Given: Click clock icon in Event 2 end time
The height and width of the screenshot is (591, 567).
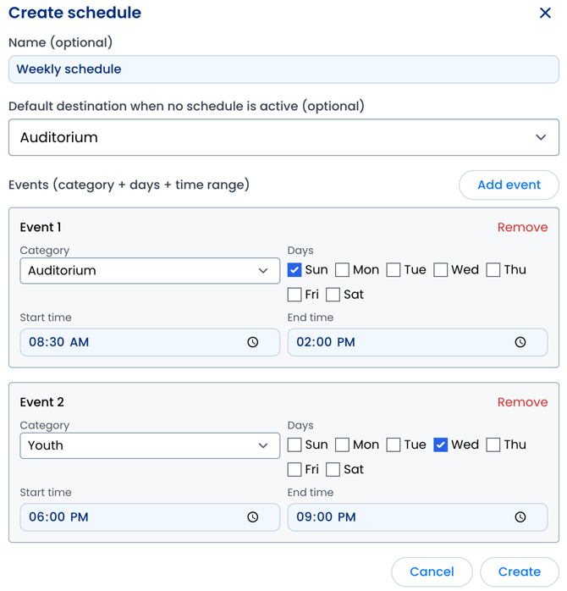Looking at the screenshot, I should coord(520,517).
